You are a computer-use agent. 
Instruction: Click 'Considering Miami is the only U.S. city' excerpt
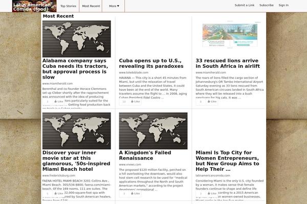[x=229, y=191]
